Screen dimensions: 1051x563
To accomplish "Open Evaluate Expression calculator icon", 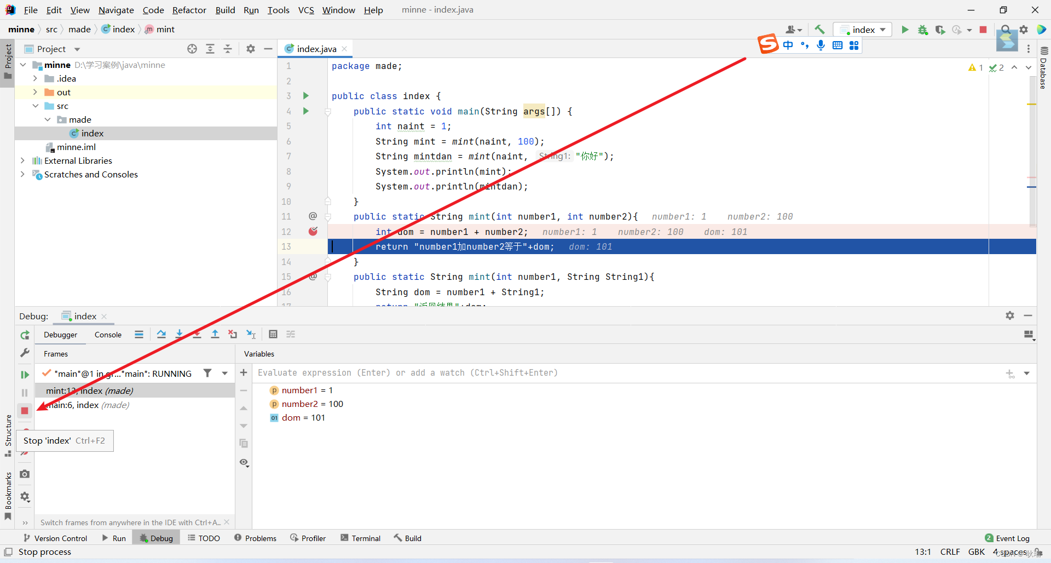I will pyautogui.click(x=273, y=334).
